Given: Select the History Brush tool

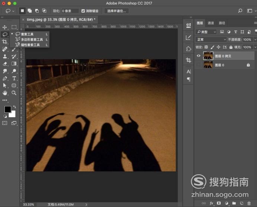Looking at the screenshot, I should (x=14, y=56).
